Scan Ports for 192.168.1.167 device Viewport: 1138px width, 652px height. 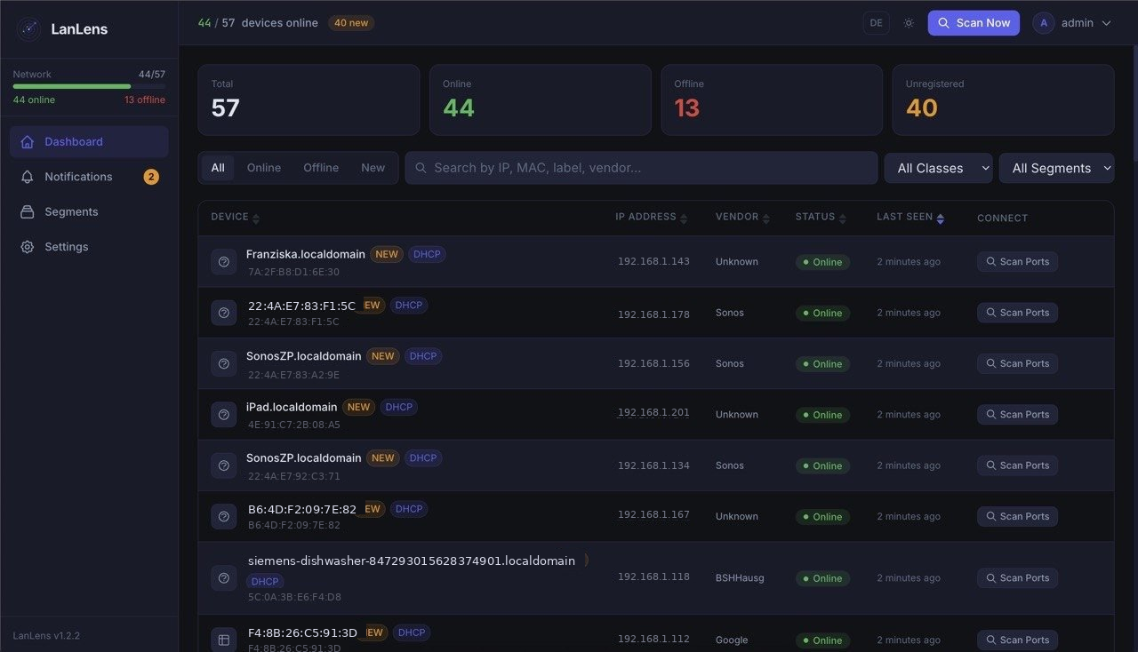pyautogui.click(x=1017, y=517)
